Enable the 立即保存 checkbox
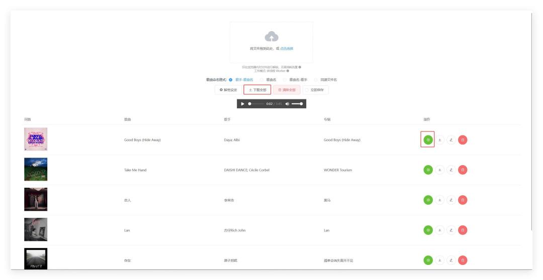This screenshot has height=280, width=543. pyautogui.click(x=307, y=90)
